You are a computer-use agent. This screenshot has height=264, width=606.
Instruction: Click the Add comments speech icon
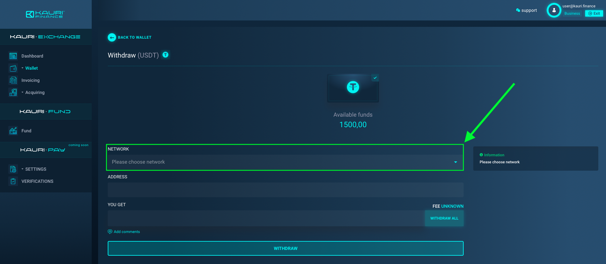click(x=110, y=232)
